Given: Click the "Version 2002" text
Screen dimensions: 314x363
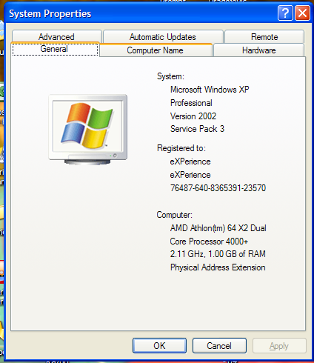Looking at the screenshot, I should click(193, 116).
